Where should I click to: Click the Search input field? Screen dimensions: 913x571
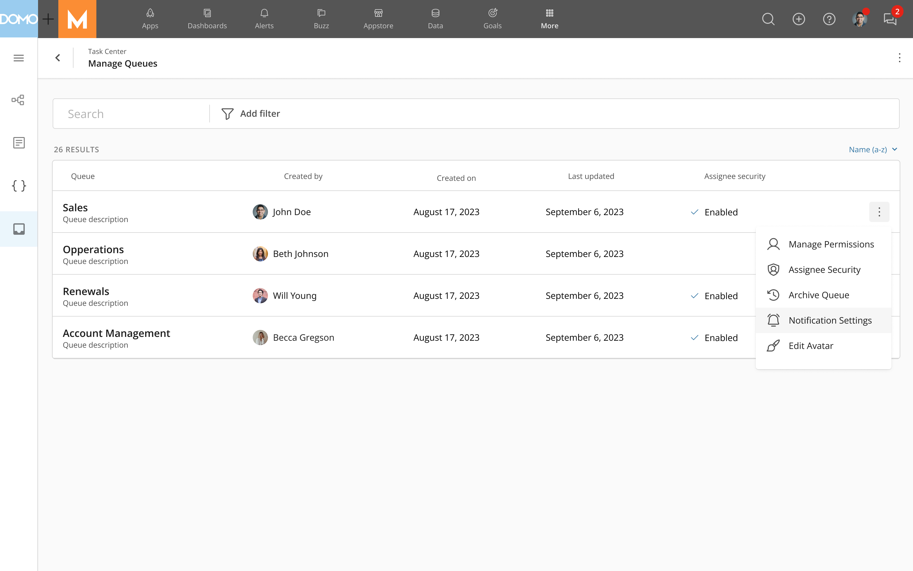pos(131,113)
